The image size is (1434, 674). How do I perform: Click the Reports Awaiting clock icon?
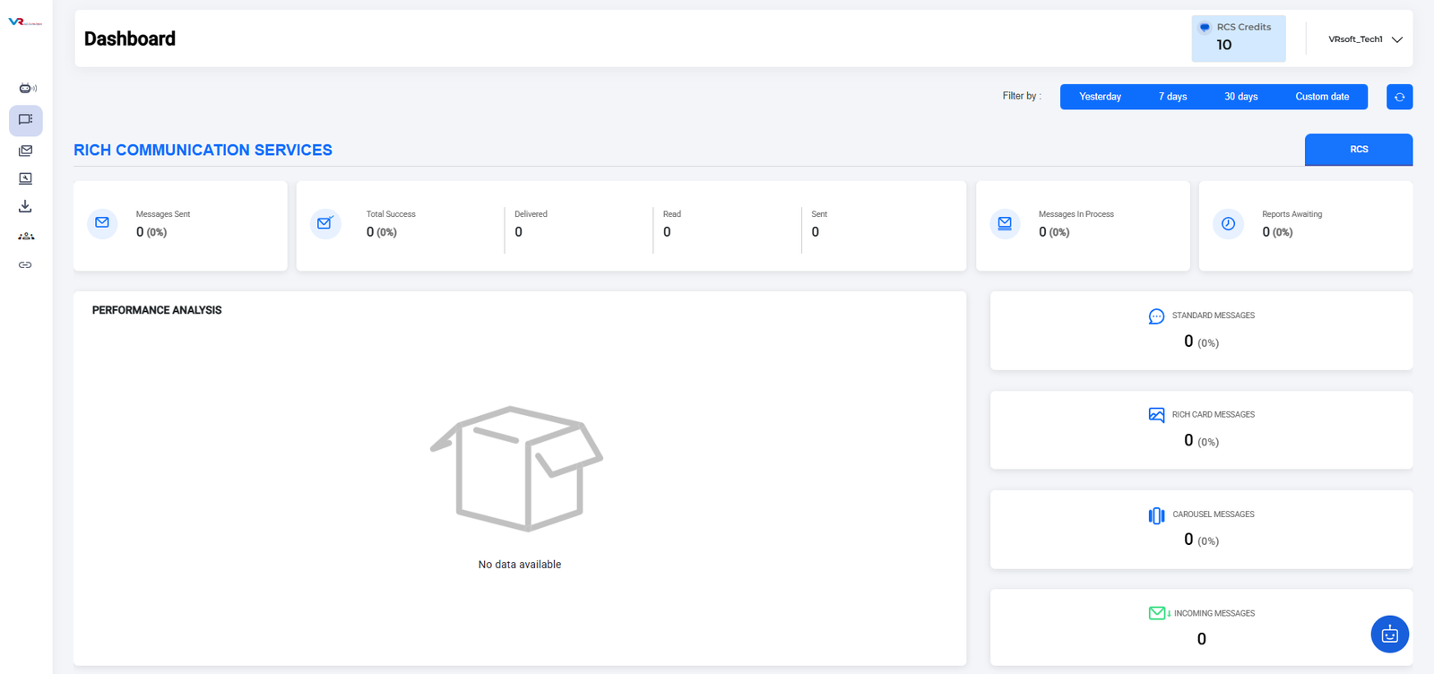click(1228, 223)
